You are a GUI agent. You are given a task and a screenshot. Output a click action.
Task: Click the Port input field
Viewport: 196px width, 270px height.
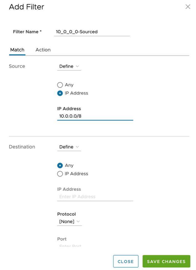pos(95,246)
